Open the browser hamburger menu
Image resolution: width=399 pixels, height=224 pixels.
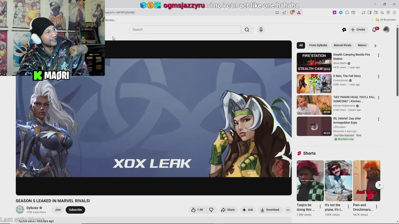click(394, 12)
